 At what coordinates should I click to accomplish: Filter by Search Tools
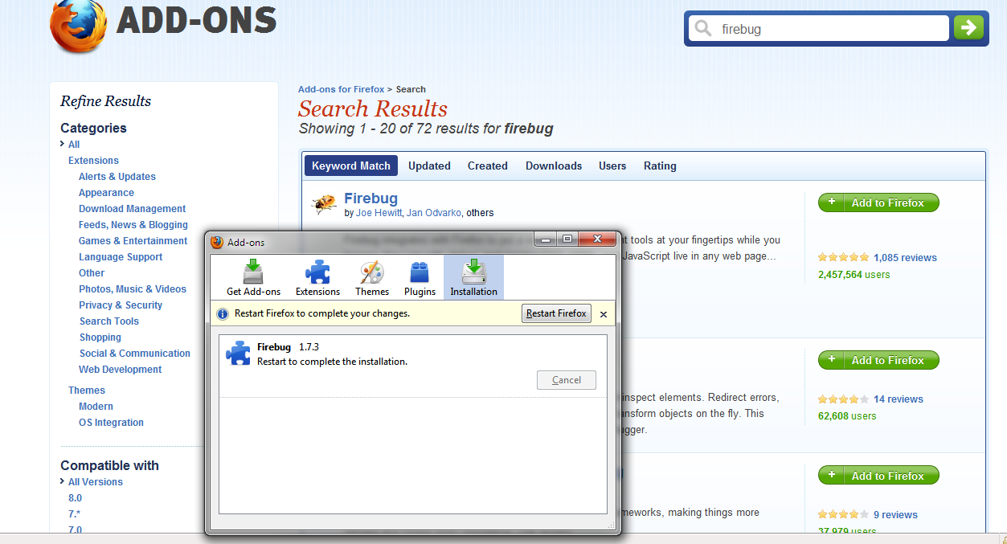click(109, 321)
